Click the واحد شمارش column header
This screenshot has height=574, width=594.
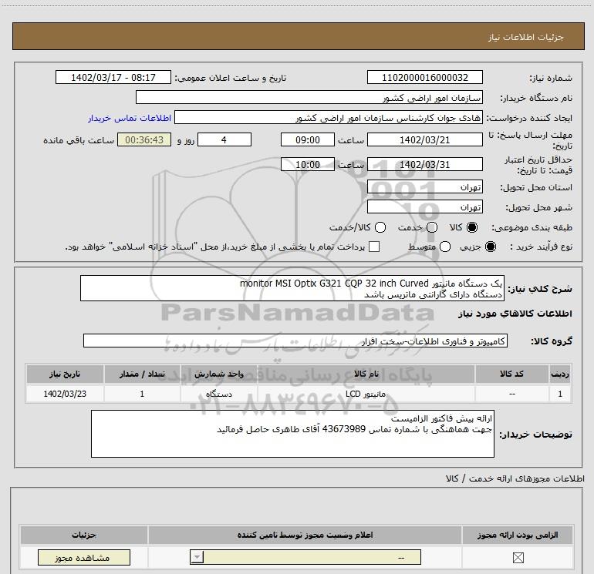point(219,374)
